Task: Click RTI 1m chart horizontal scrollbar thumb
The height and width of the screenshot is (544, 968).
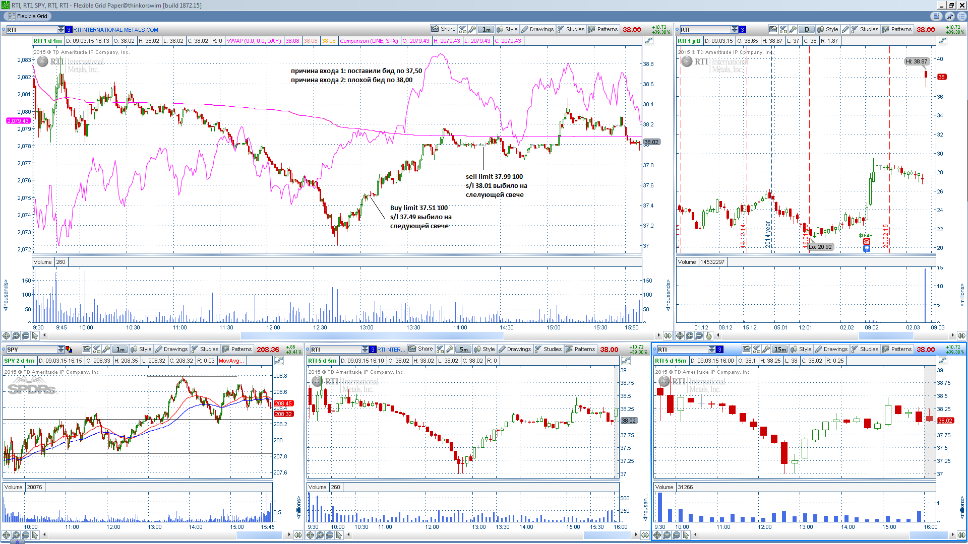Action: tap(372, 335)
